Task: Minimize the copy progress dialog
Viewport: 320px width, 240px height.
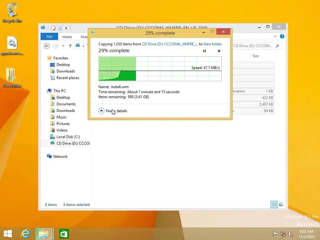Action: (204, 32)
